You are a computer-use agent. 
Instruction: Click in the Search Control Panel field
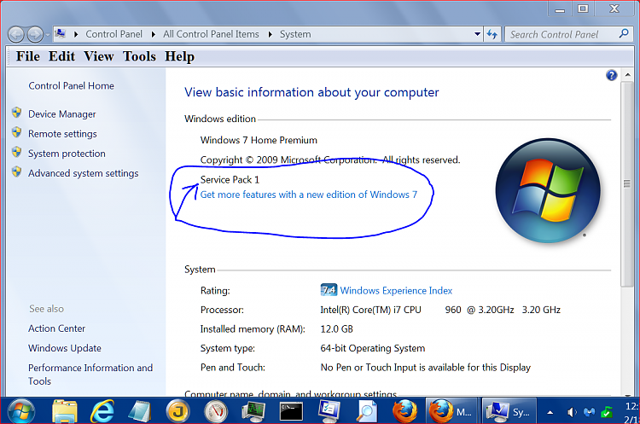tap(562, 34)
